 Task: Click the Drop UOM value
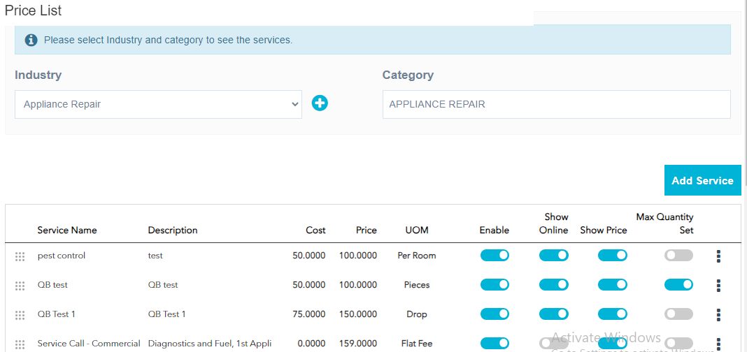pos(417,314)
